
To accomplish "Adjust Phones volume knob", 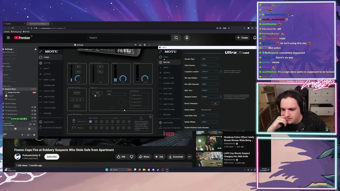I will point(145,79).
